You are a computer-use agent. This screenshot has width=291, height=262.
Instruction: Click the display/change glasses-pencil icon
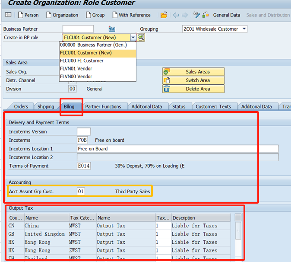coord(197,15)
